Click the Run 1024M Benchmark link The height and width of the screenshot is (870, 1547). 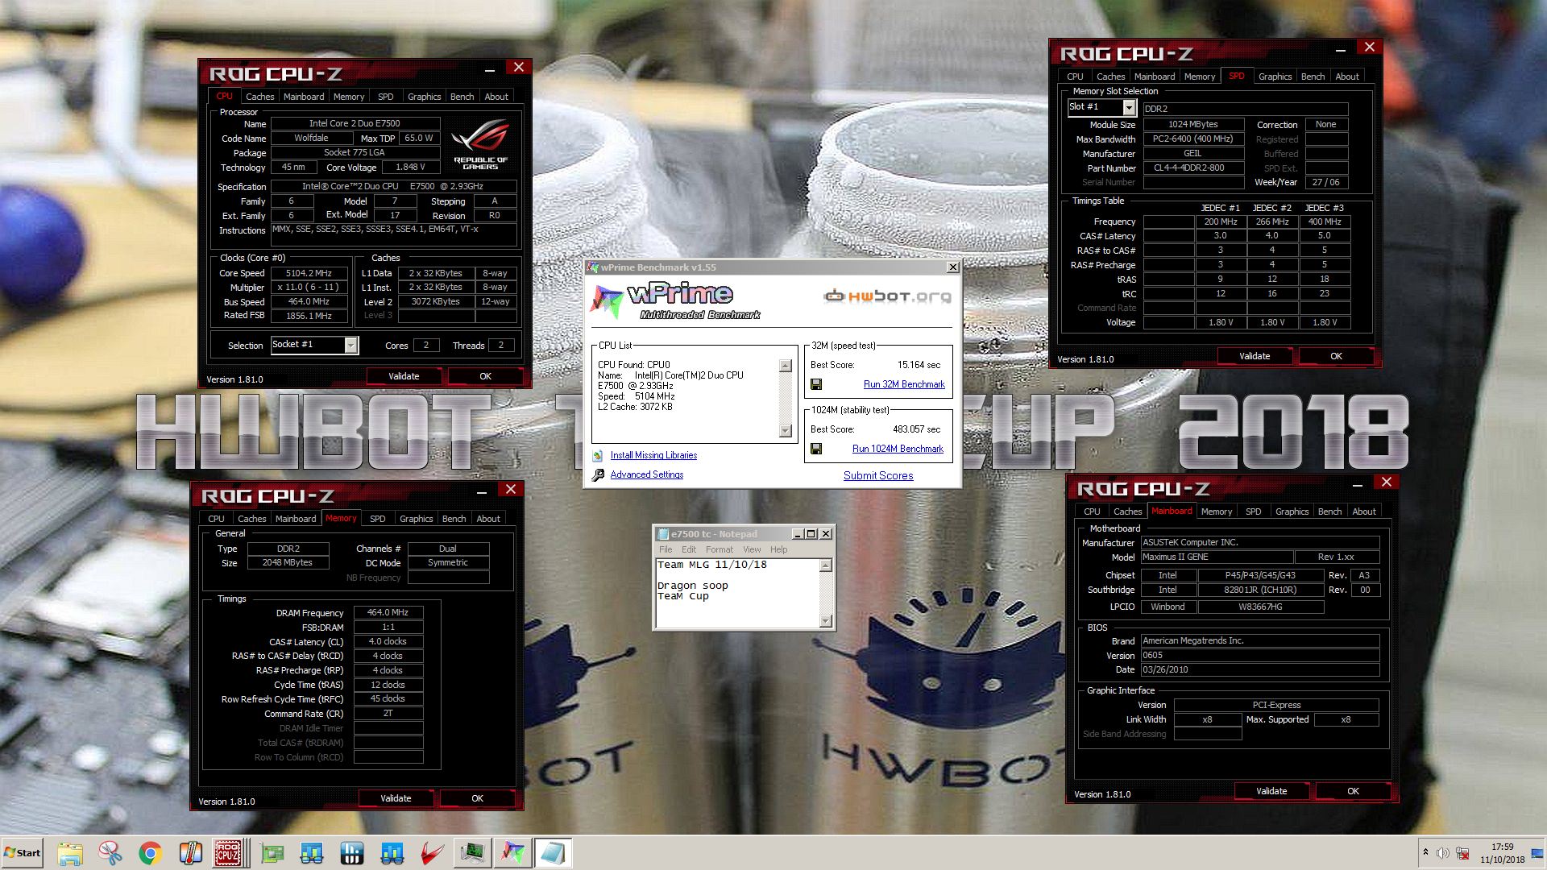[898, 449]
